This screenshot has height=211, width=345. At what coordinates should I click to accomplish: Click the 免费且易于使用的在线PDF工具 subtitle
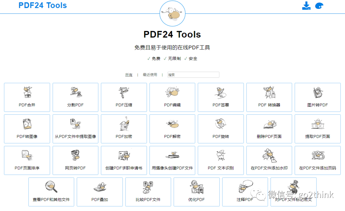[172, 47]
